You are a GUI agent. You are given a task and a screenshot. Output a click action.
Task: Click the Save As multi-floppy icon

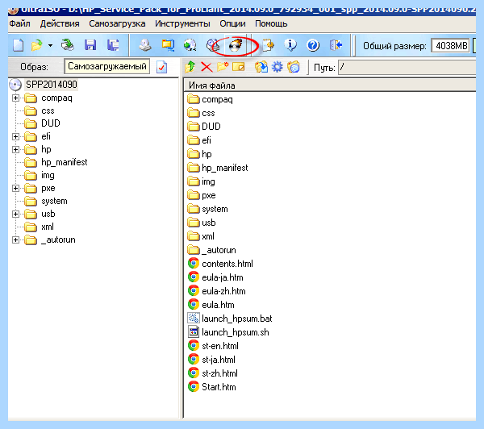point(113,45)
